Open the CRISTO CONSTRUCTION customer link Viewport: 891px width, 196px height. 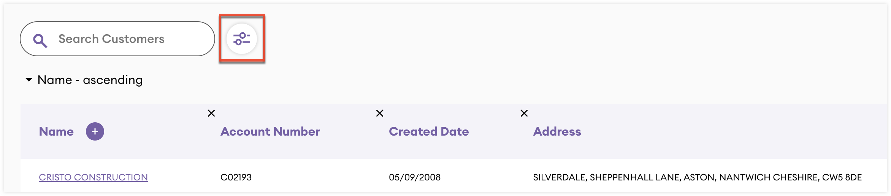pos(93,177)
